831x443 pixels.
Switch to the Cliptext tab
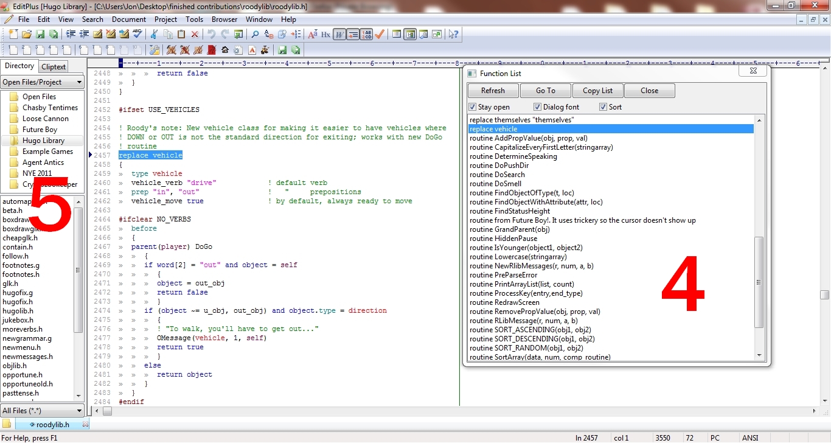point(54,67)
